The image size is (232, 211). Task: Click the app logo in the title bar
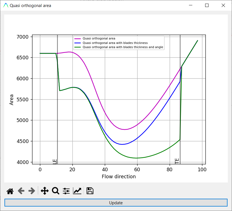pos(6,5)
